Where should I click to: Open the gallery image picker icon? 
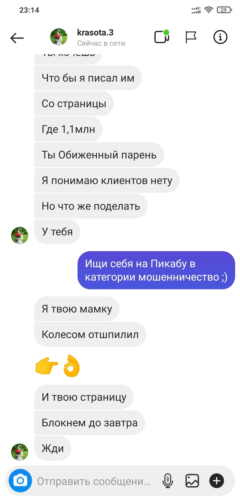[x=192, y=480]
